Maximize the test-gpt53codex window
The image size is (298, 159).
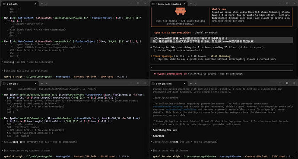coord(287,83)
